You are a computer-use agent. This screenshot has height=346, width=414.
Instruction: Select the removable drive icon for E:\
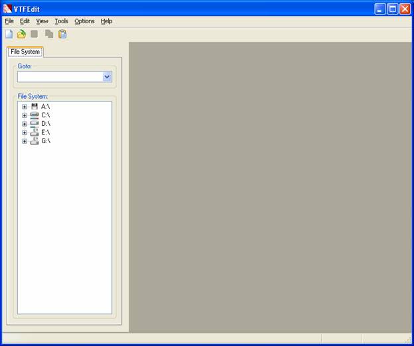34,133
